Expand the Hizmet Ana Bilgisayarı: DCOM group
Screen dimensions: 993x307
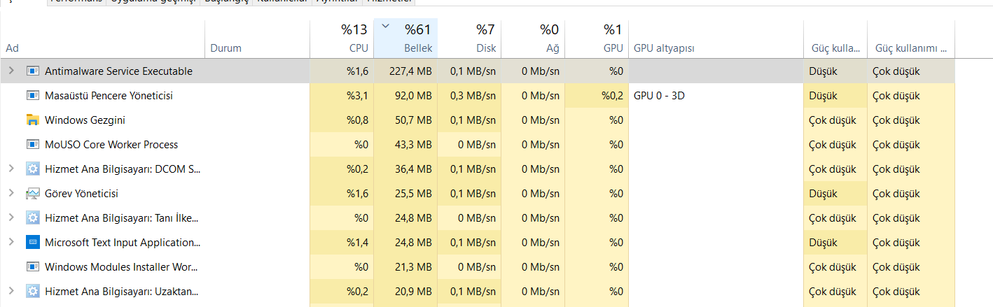11,169
